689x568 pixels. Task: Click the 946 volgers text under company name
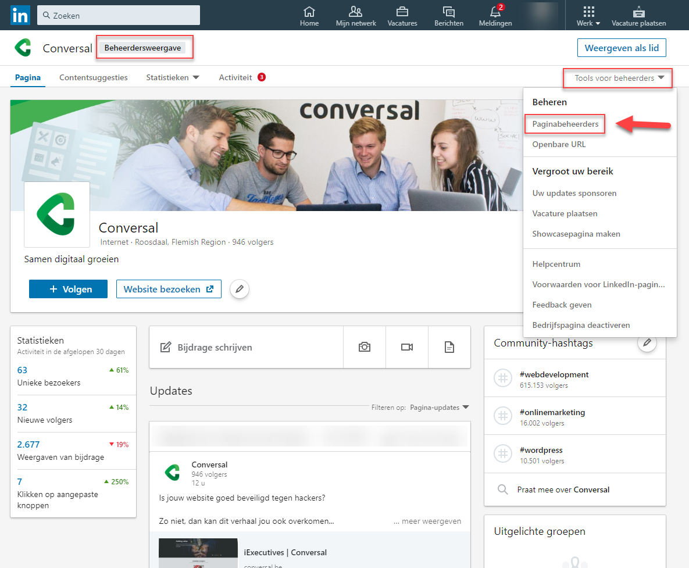[253, 242]
